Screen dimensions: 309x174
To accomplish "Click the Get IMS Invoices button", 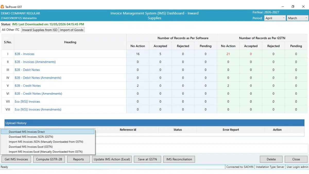I will coord(16,159).
